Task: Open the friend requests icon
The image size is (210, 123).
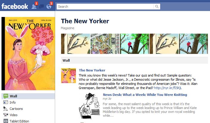Action: click(x=34, y=7)
